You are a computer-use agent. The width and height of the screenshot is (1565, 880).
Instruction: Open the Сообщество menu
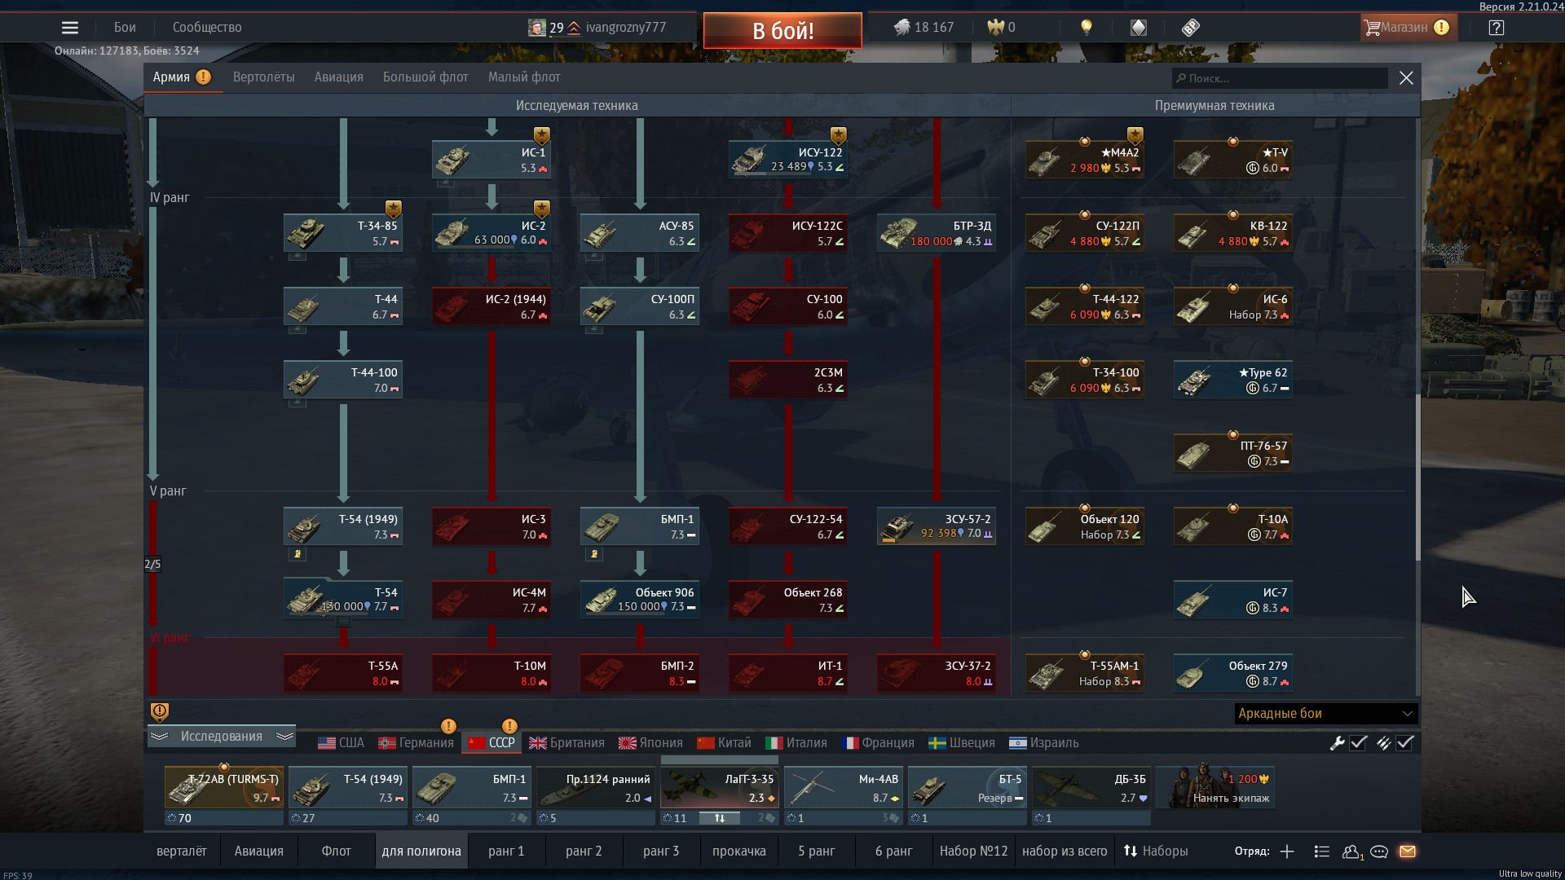point(207,28)
